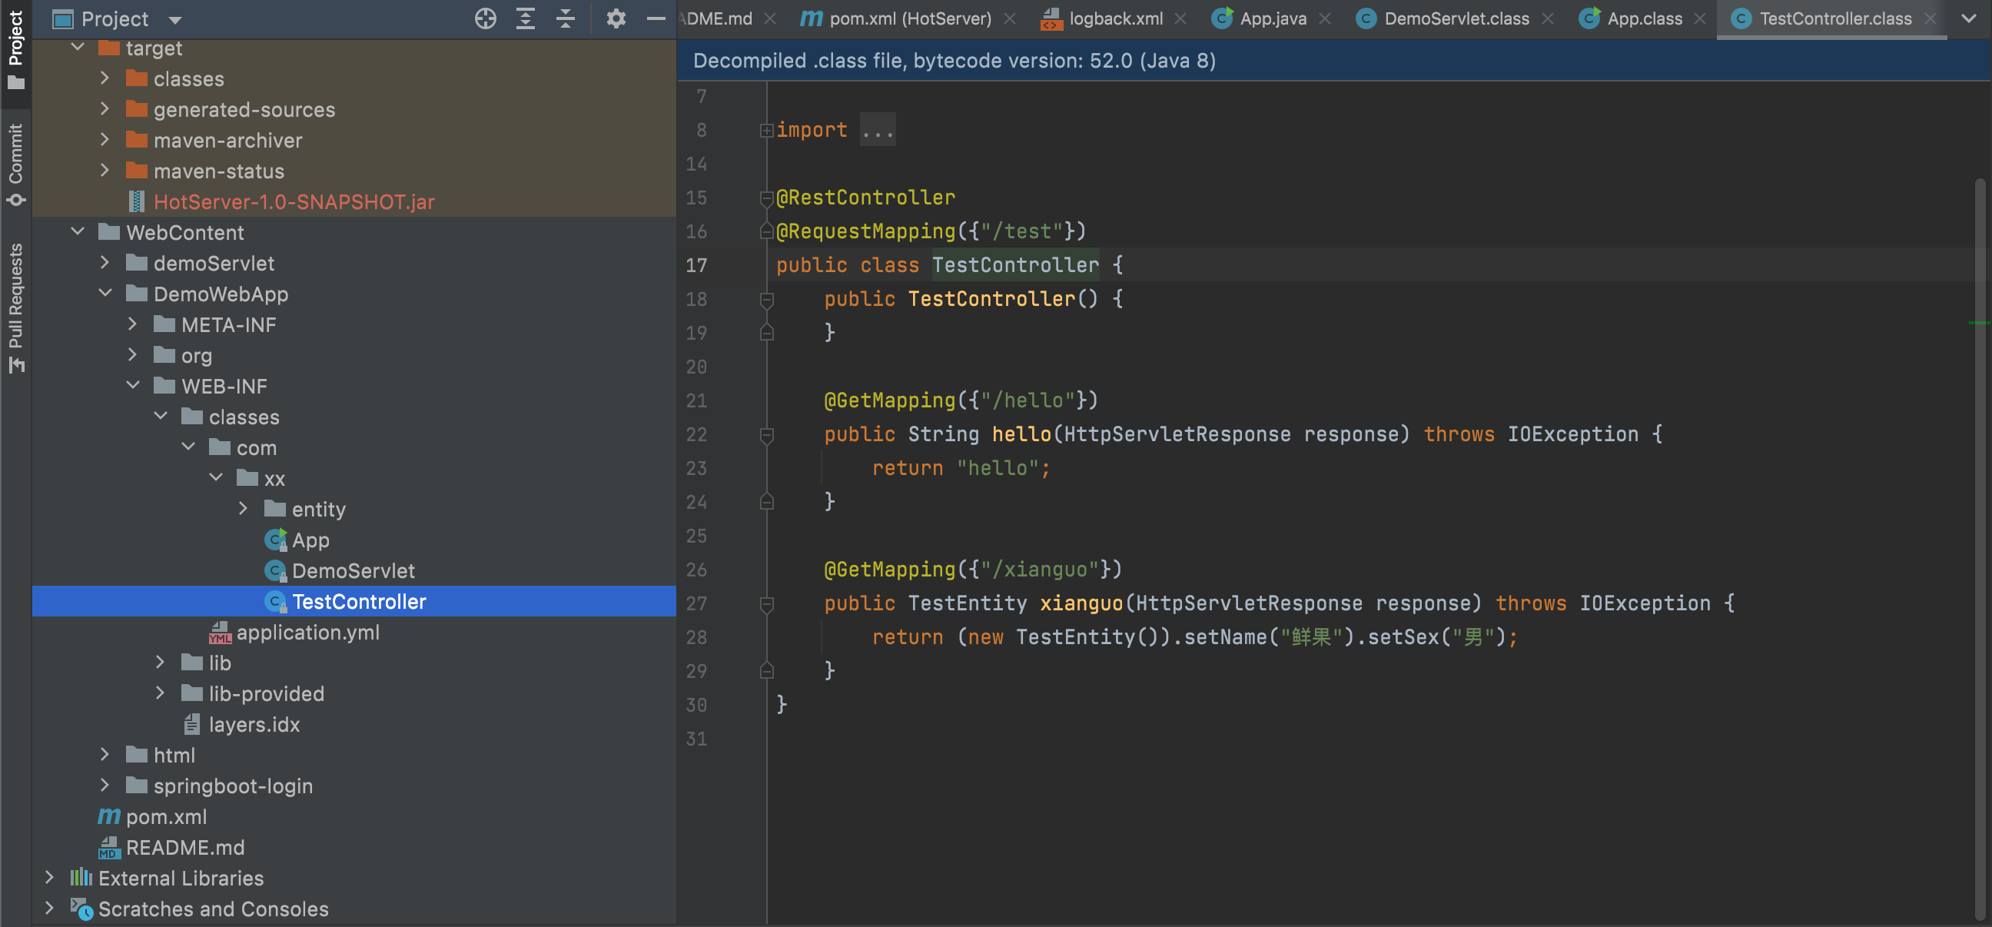Screen dimensions: 1992x927
Task: Open the Pull Requests tool window
Action: tap(15, 307)
